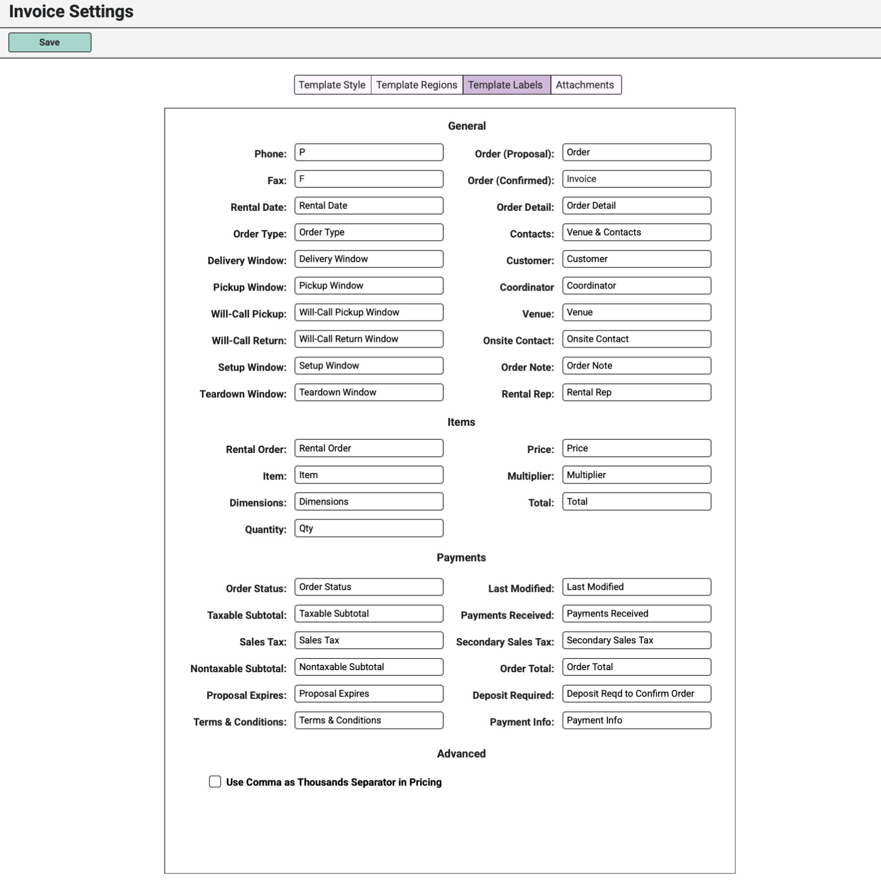Image resolution: width=881 pixels, height=883 pixels.
Task: Click the Contacts field with Venue & Contacts
Action: [x=636, y=232]
